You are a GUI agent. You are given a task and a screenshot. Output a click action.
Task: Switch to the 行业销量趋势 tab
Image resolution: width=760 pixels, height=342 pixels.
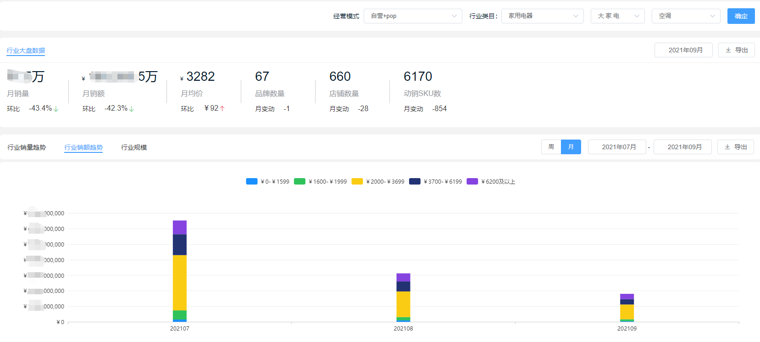pos(27,147)
